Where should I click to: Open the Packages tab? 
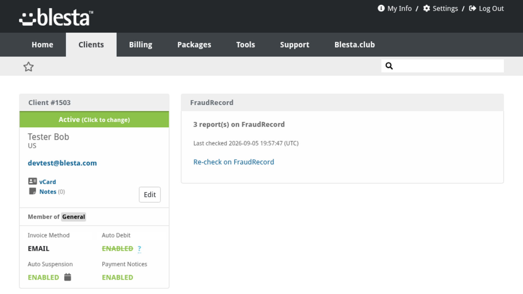click(x=194, y=45)
